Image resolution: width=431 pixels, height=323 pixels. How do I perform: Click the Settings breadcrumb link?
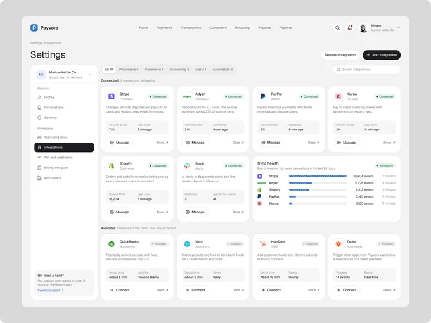(36, 43)
